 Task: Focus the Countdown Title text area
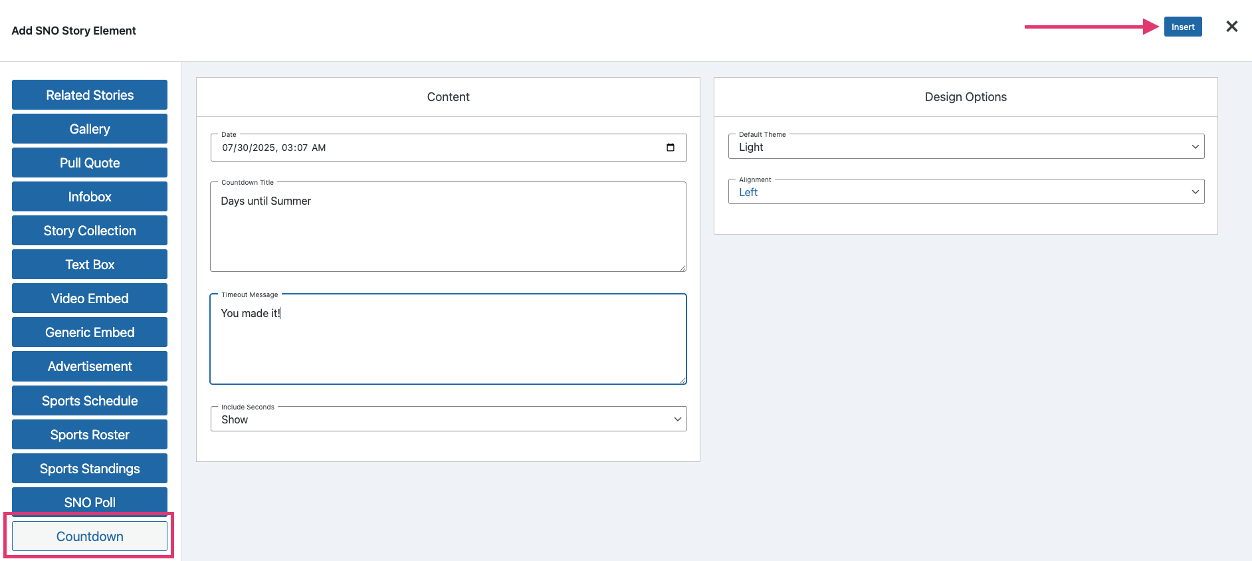449,227
